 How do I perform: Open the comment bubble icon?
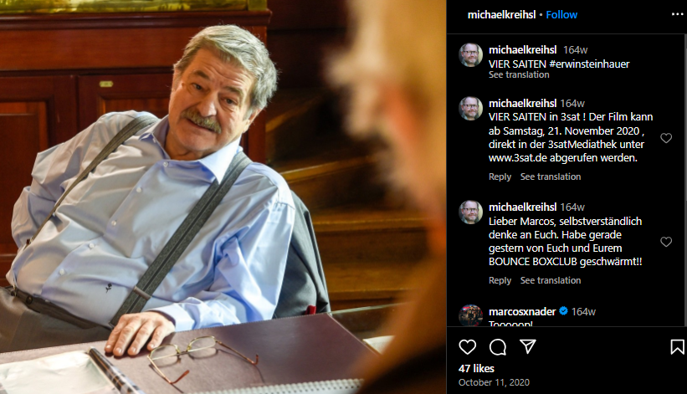498,346
